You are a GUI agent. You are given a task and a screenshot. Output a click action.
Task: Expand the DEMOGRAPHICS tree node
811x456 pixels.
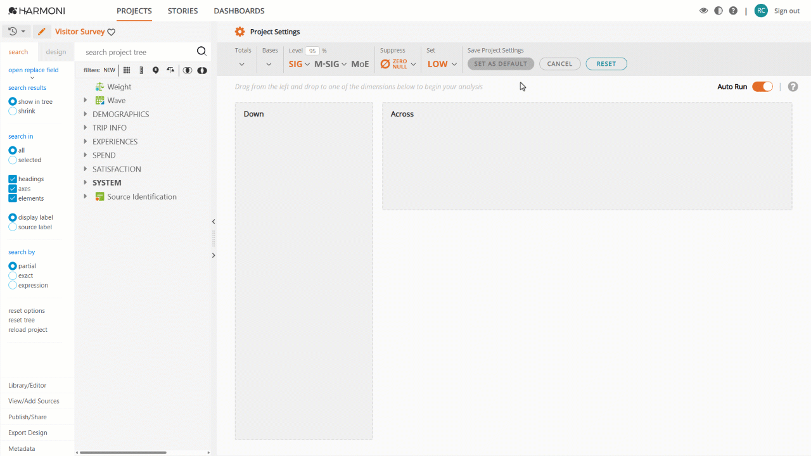pos(86,114)
